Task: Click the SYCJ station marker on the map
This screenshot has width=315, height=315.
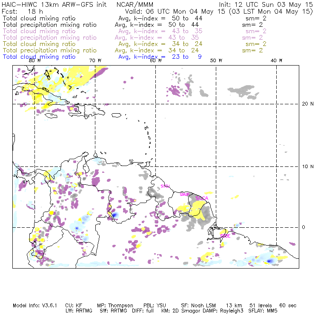Action: 165,186
